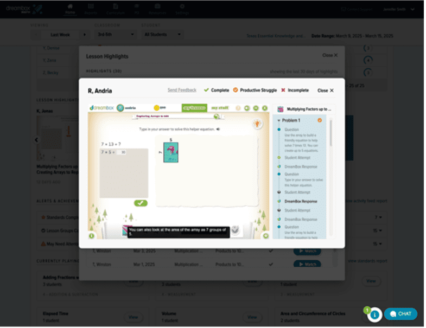Image resolution: width=426 pixels, height=328 pixels.
Task: Open student Y, Denise in the list
Action: [x=51, y=48]
